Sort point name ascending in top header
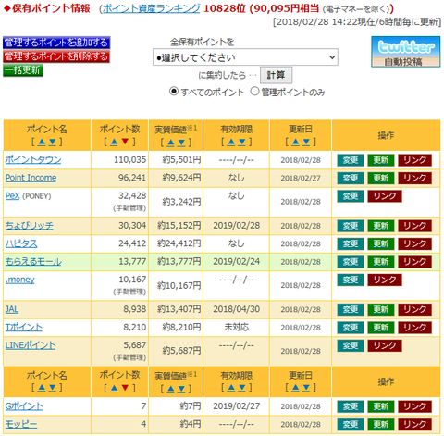The image size is (444, 436). (42, 142)
